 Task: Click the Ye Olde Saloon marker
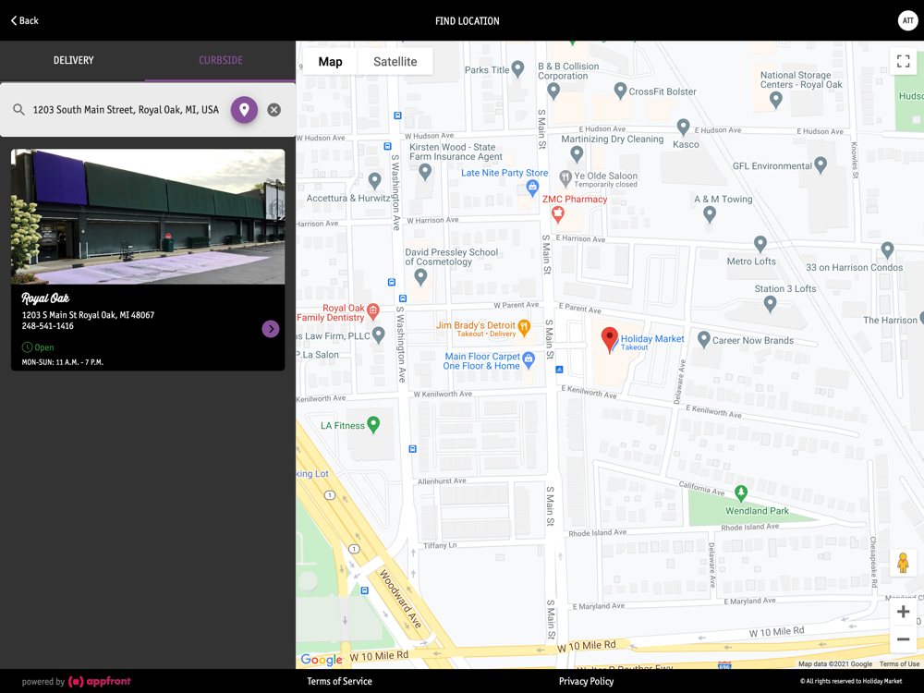[x=565, y=176]
